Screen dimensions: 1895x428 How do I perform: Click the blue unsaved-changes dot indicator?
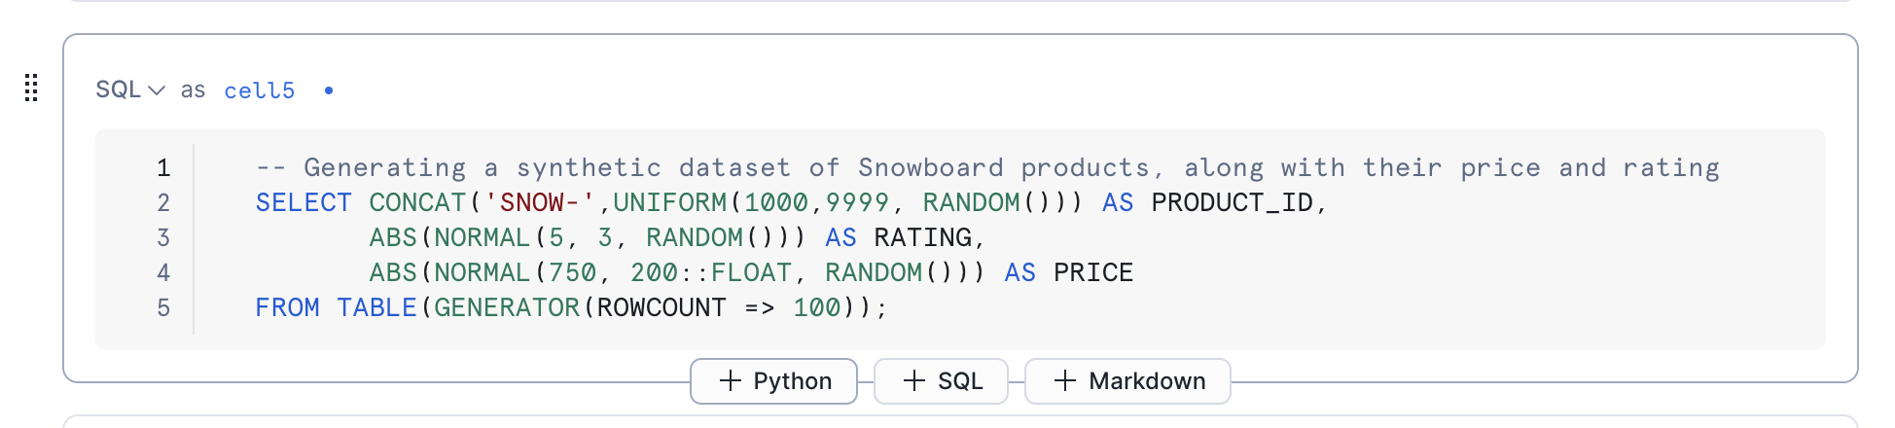click(329, 90)
